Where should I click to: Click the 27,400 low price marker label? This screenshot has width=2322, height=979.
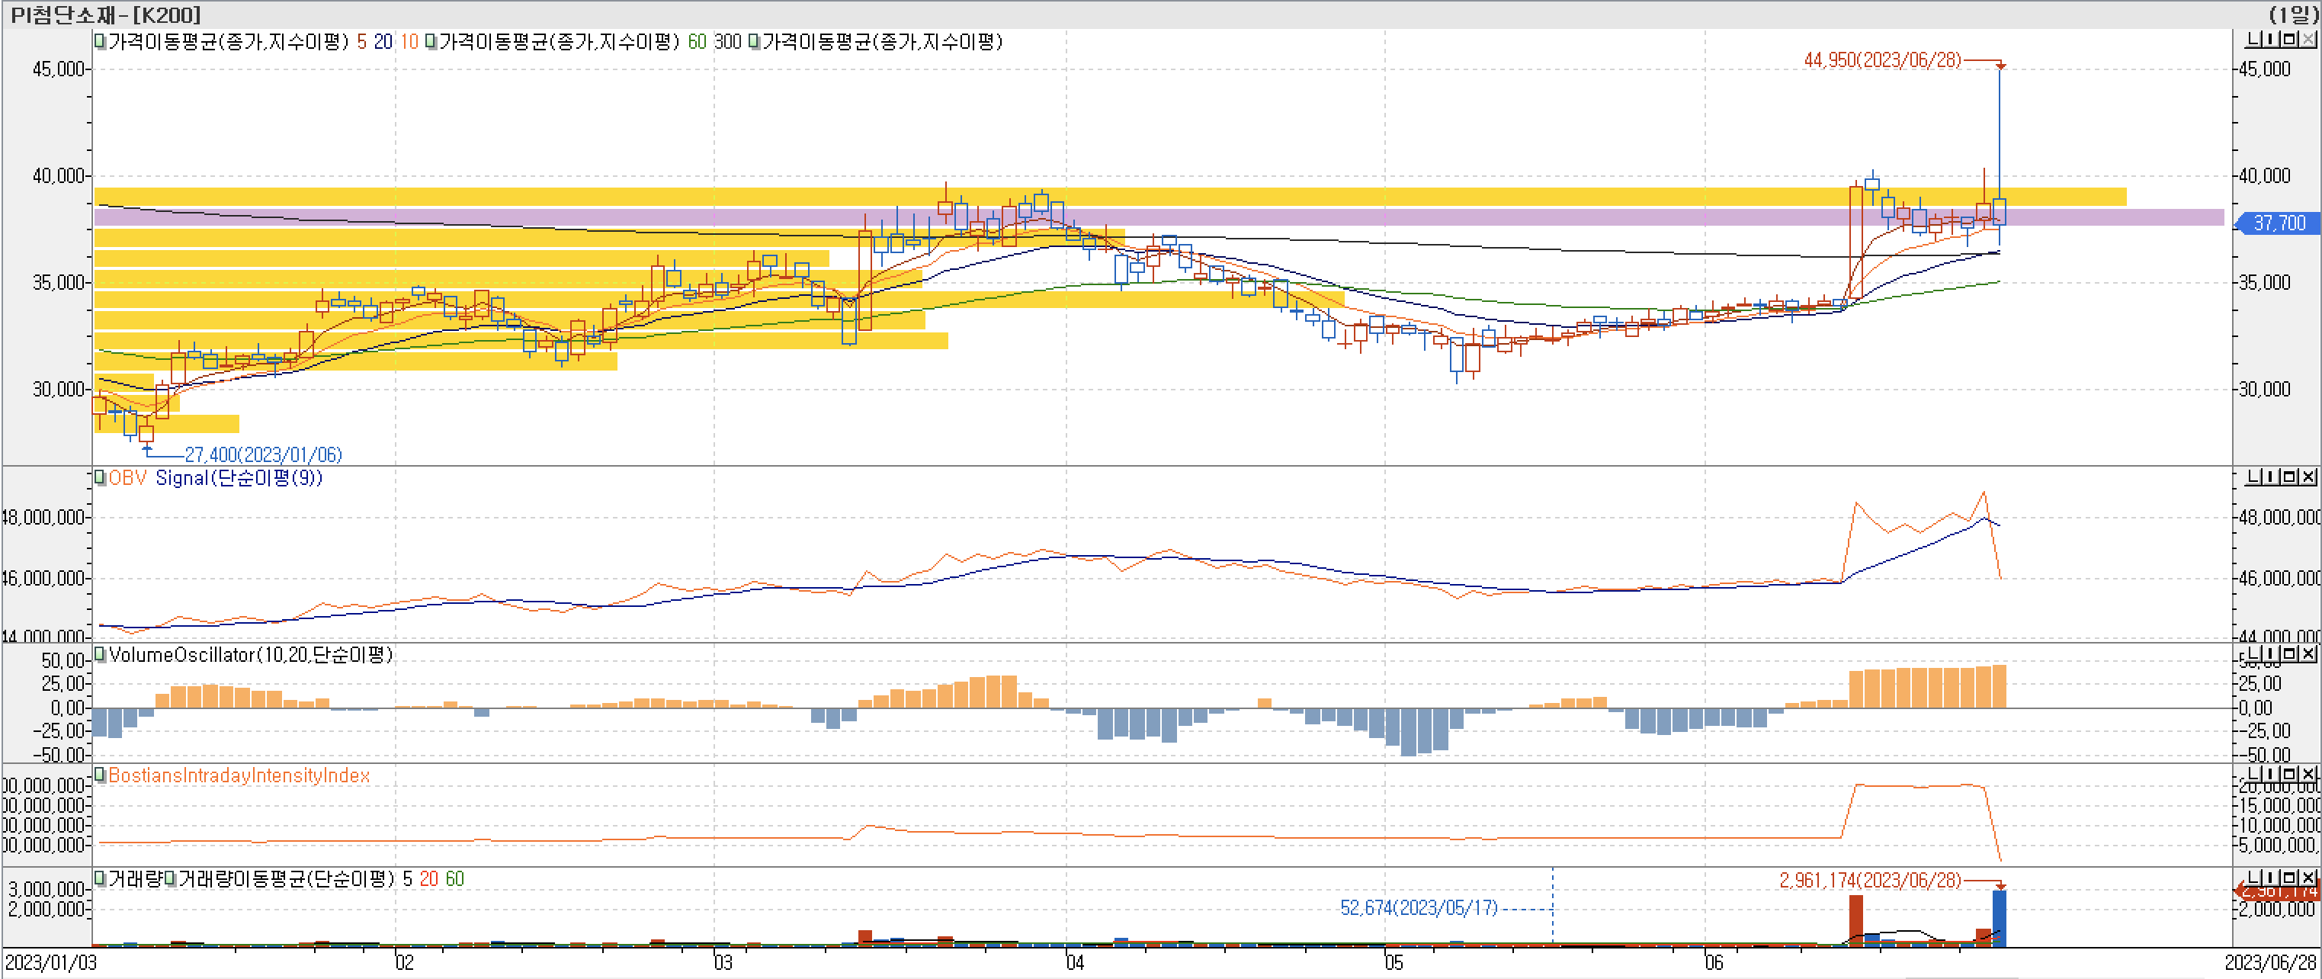tap(262, 454)
